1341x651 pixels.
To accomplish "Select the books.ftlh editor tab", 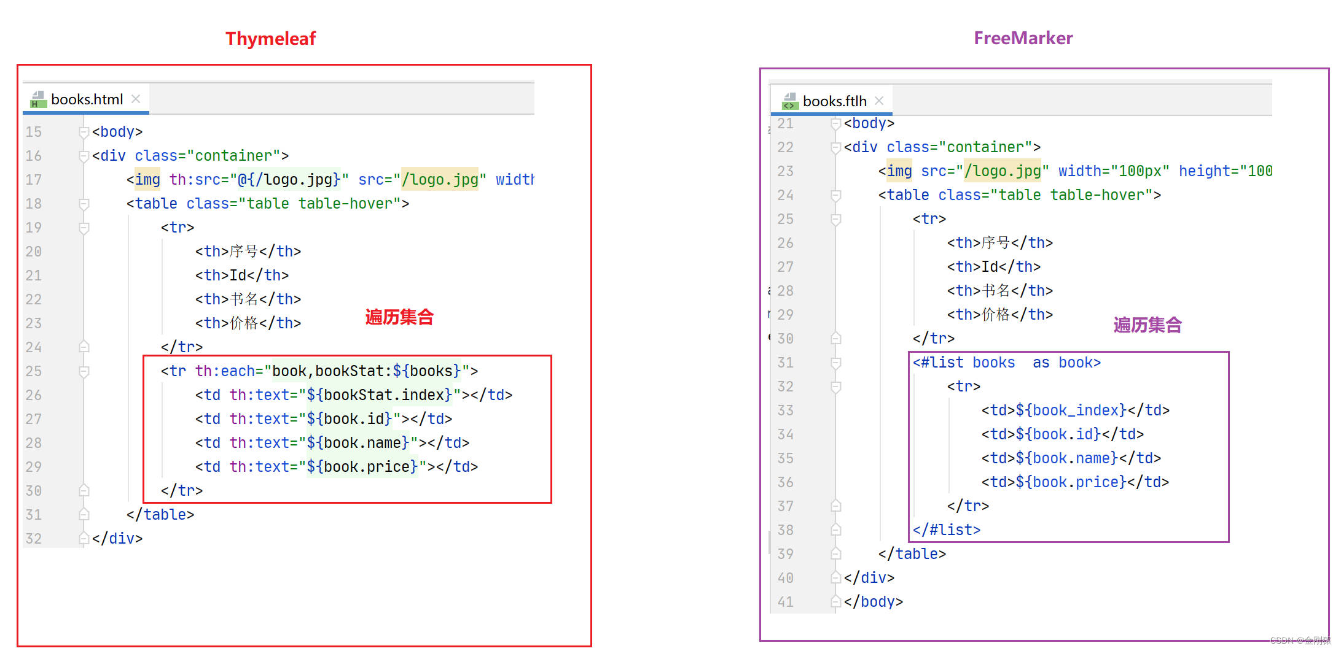I will [831, 101].
